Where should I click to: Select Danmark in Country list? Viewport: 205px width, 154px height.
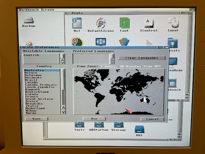point(42,90)
